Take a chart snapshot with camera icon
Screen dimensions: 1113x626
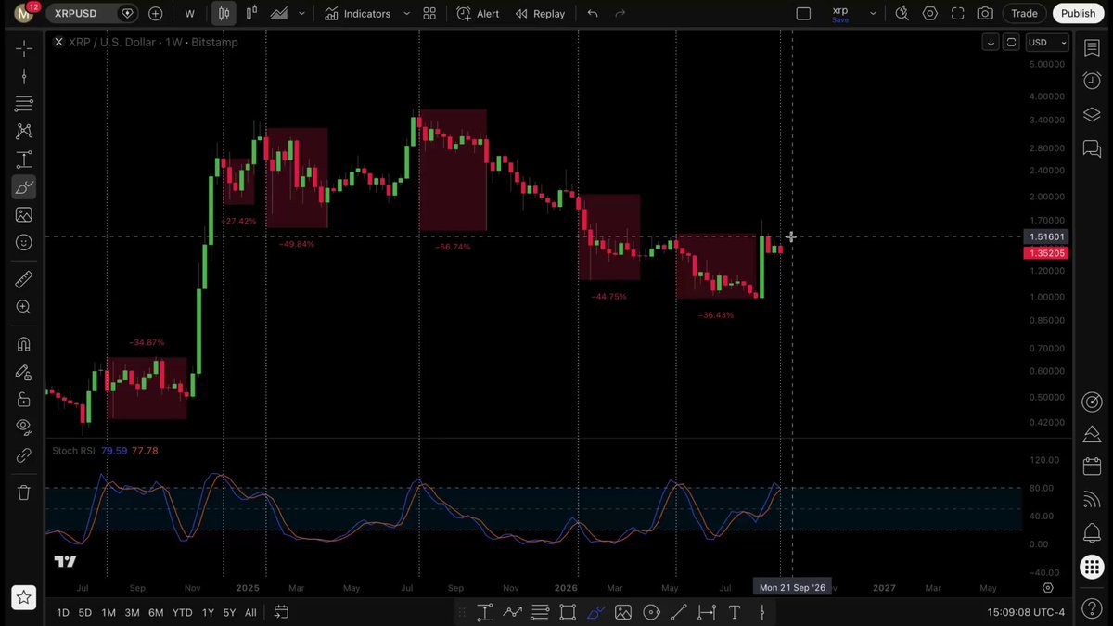[985, 14]
